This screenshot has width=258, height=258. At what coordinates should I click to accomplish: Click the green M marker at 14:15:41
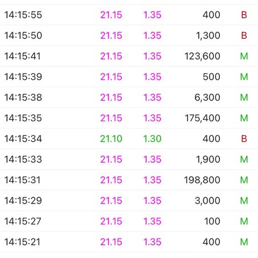pos(244,56)
